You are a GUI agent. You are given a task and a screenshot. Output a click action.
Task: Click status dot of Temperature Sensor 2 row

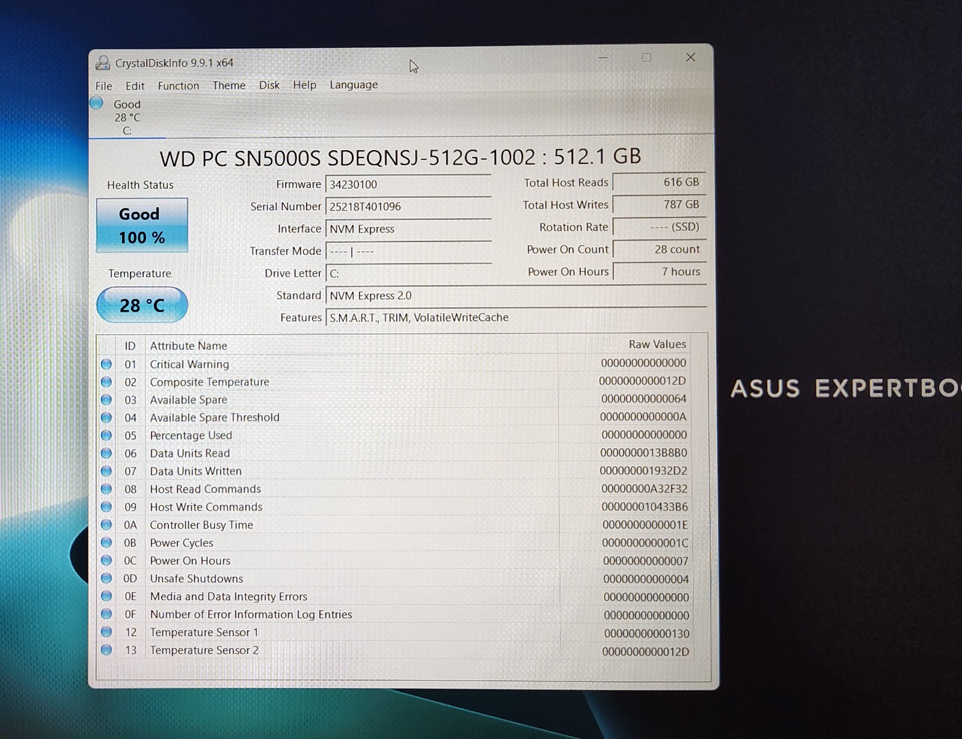click(x=106, y=649)
